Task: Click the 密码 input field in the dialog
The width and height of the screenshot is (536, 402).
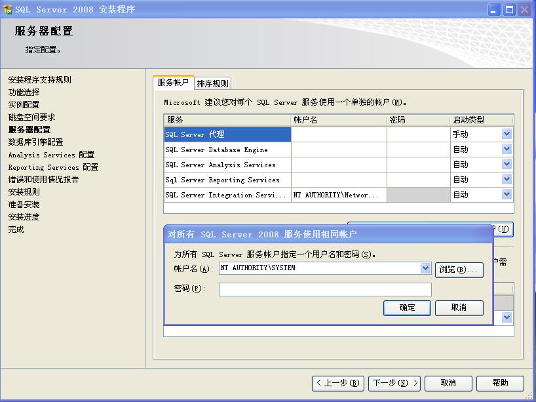Action: (x=324, y=289)
